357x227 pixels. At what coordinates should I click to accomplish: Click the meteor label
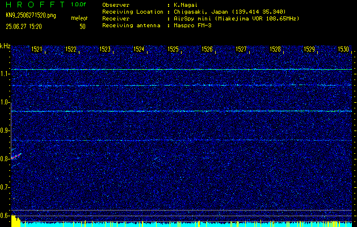click(x=79, y=18)
